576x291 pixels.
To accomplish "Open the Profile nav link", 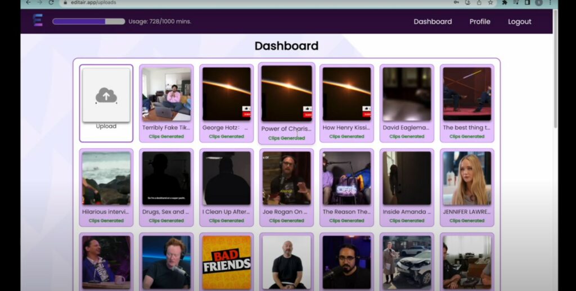I will tap(480, 22).
